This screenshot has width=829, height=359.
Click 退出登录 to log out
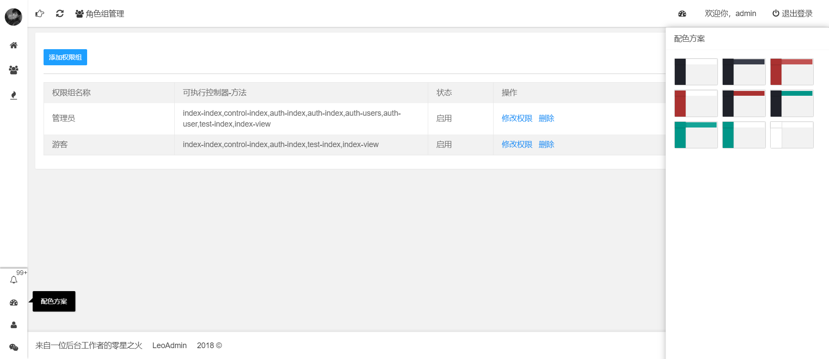pyautogui.click(x=792, y=13)
